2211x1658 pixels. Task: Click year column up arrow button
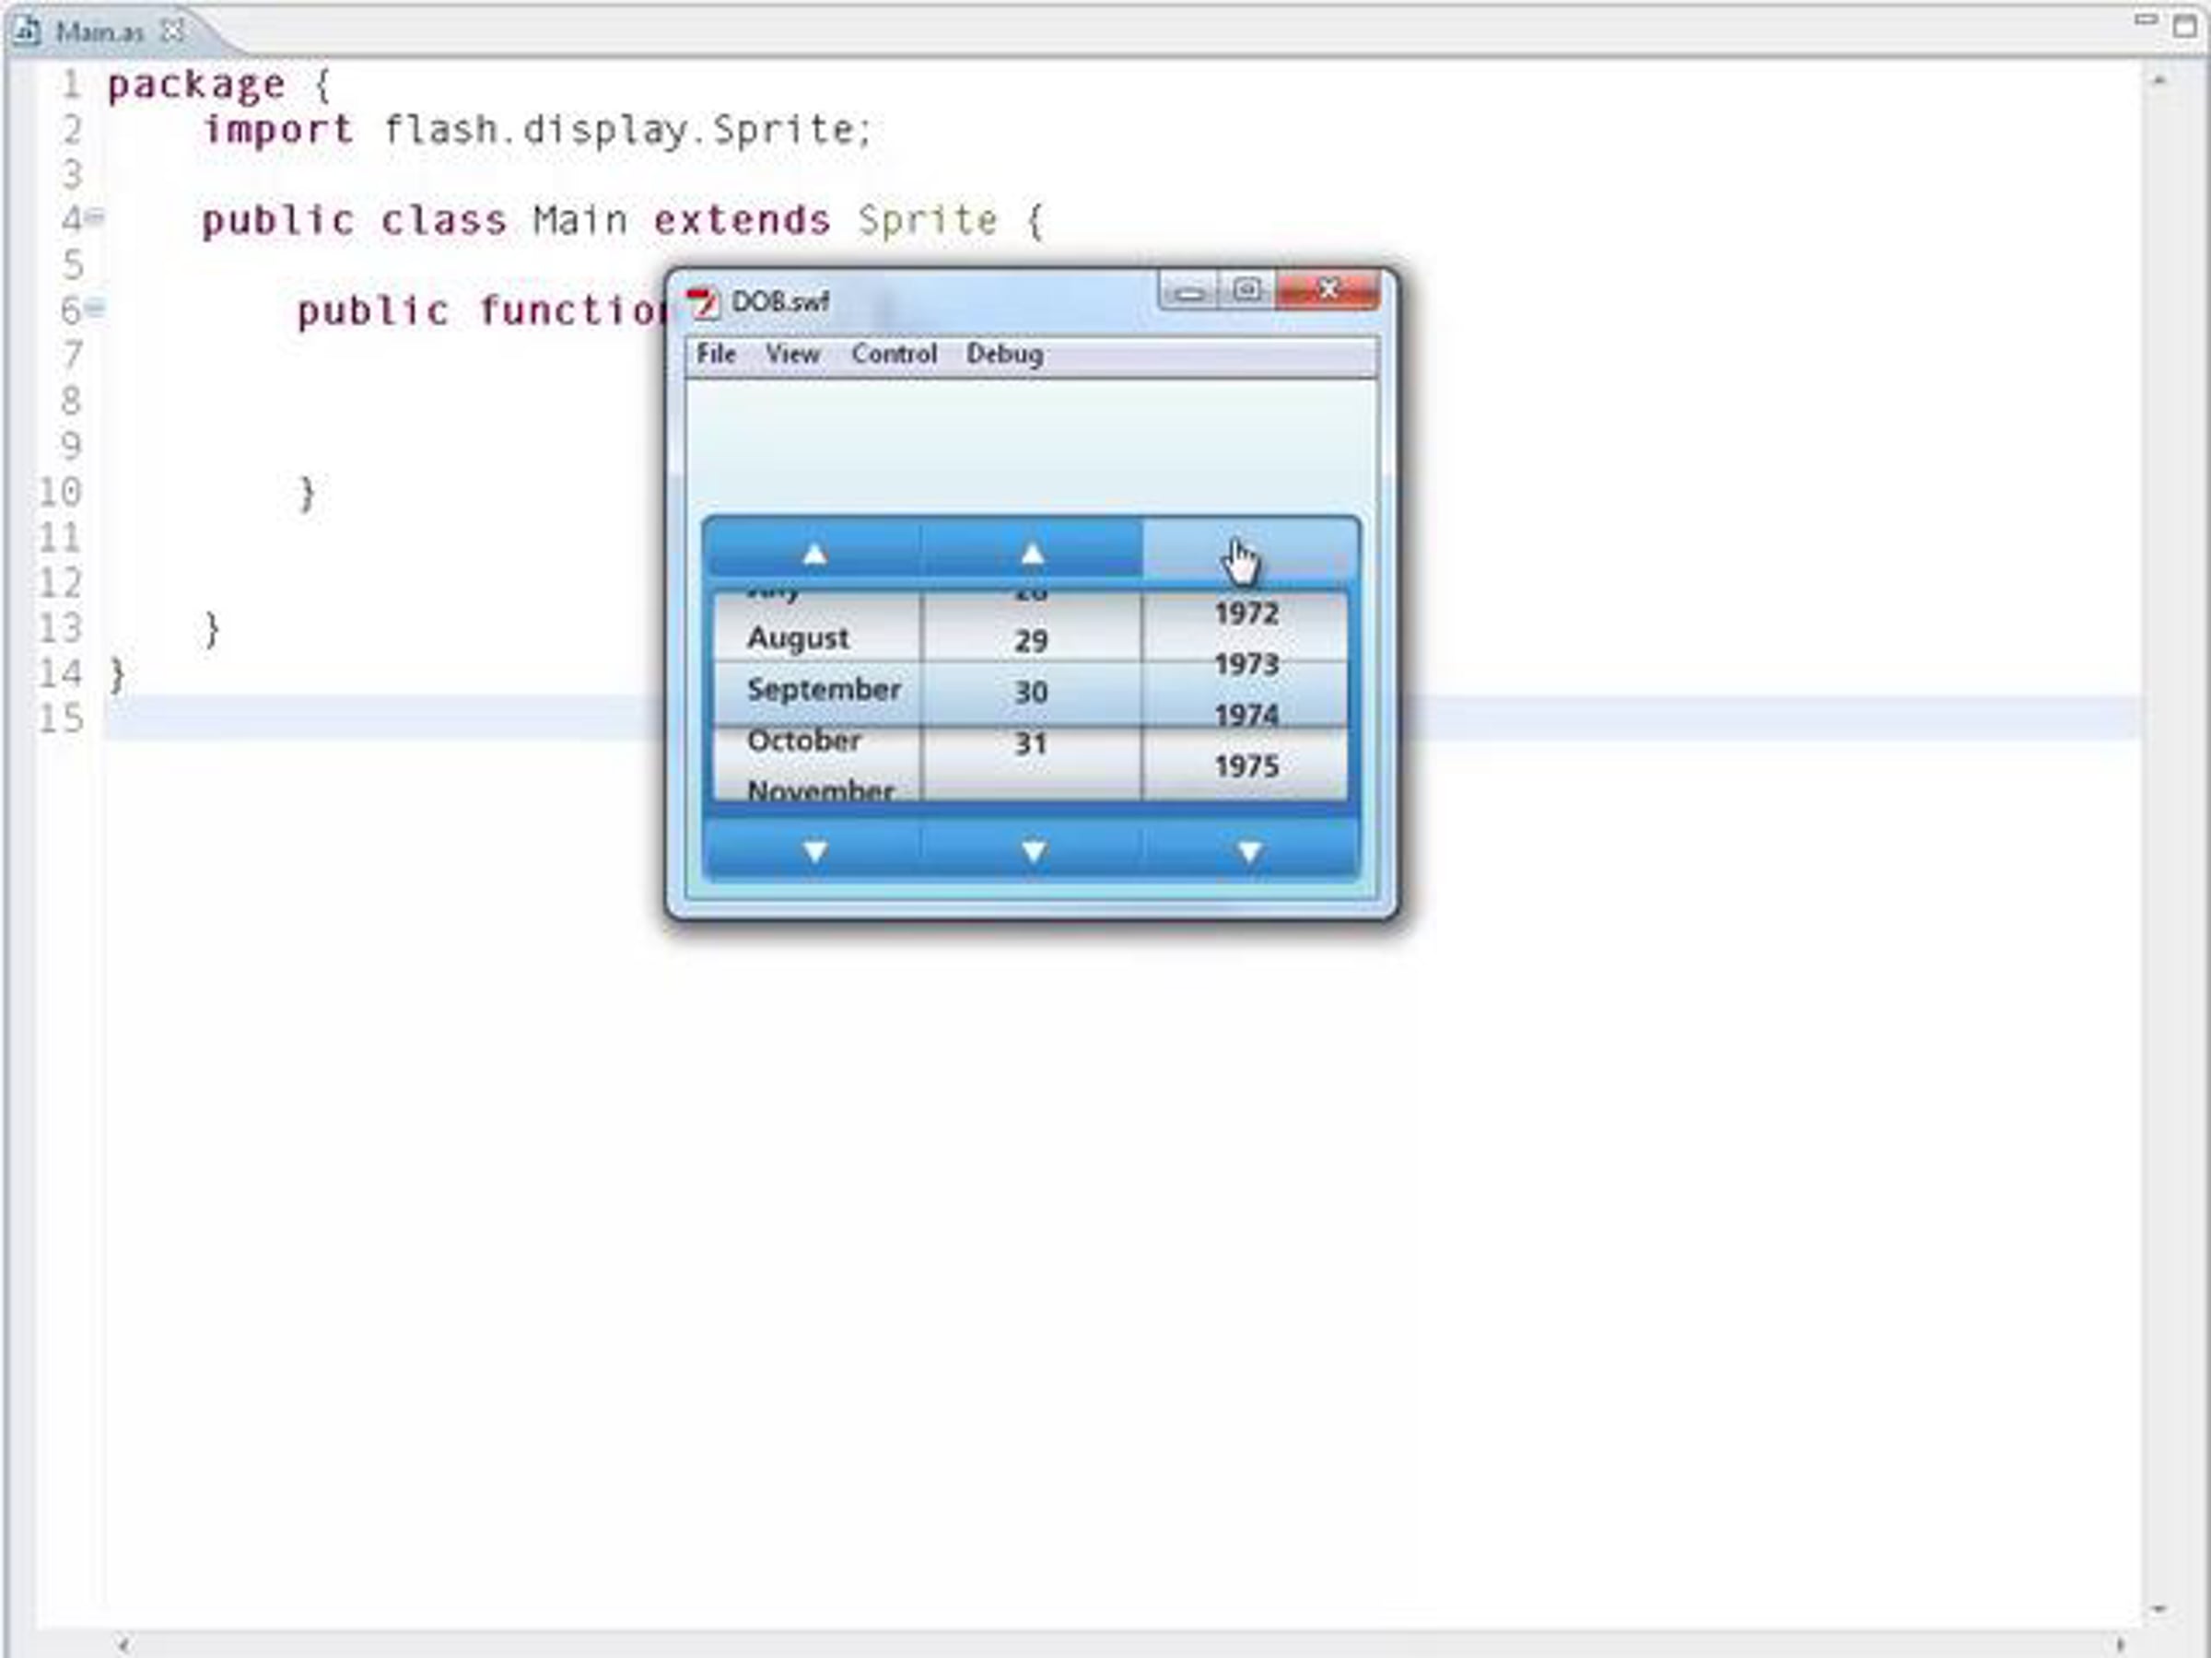1249,551
